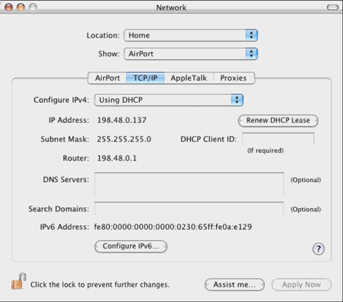The height and width of the screenshot is (302, 343).
Task: Click the subnet mask 255.255.255.0
Action: click(124, 139)
